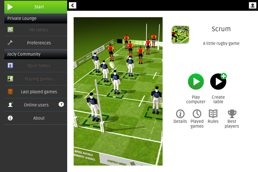Viewport: 258px width, 172px height.
Task: Open the Rules book icon
Action: click(x=213, y=114)
